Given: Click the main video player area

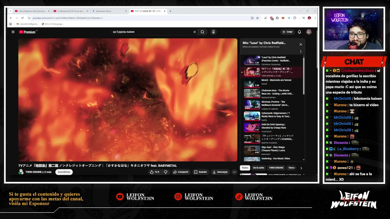Looking at the screenshot, I should [x=128, y=100].
